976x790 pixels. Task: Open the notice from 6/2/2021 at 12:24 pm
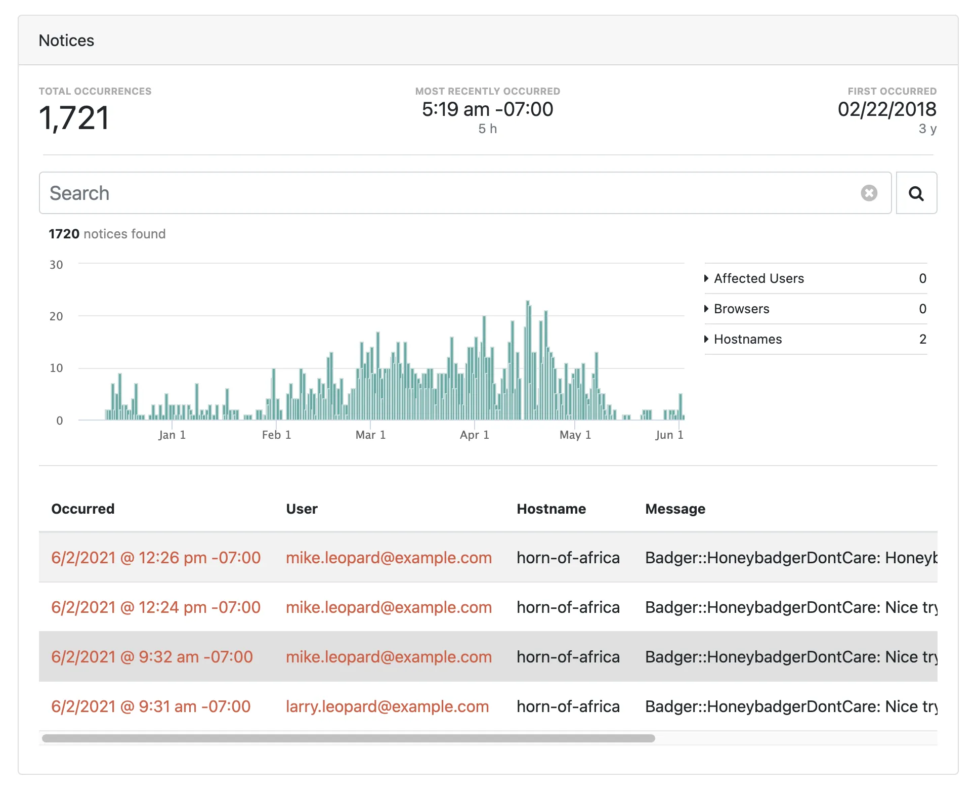(x=155, y=607)
